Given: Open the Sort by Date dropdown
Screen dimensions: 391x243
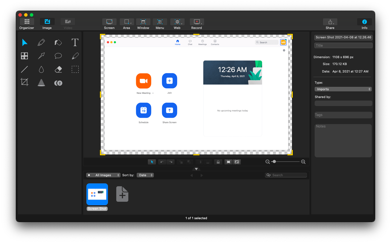Looking at the screenshot, I should 145,175.
